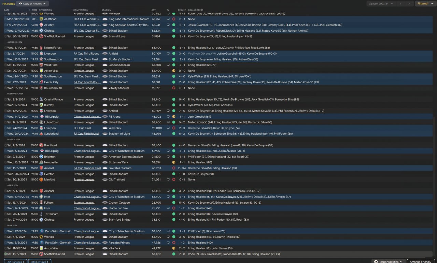Screen dimensions: 437x263
Task: Click the Fulham club badge
Action: coord(41,203)
